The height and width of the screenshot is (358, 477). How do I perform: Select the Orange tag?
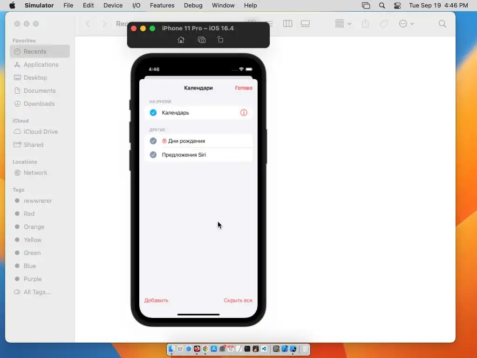[x=40, y=227]
